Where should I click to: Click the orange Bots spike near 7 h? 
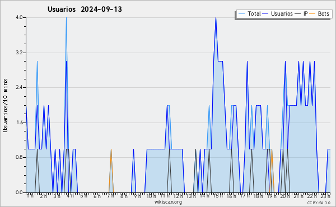click(x=111, y=149)
